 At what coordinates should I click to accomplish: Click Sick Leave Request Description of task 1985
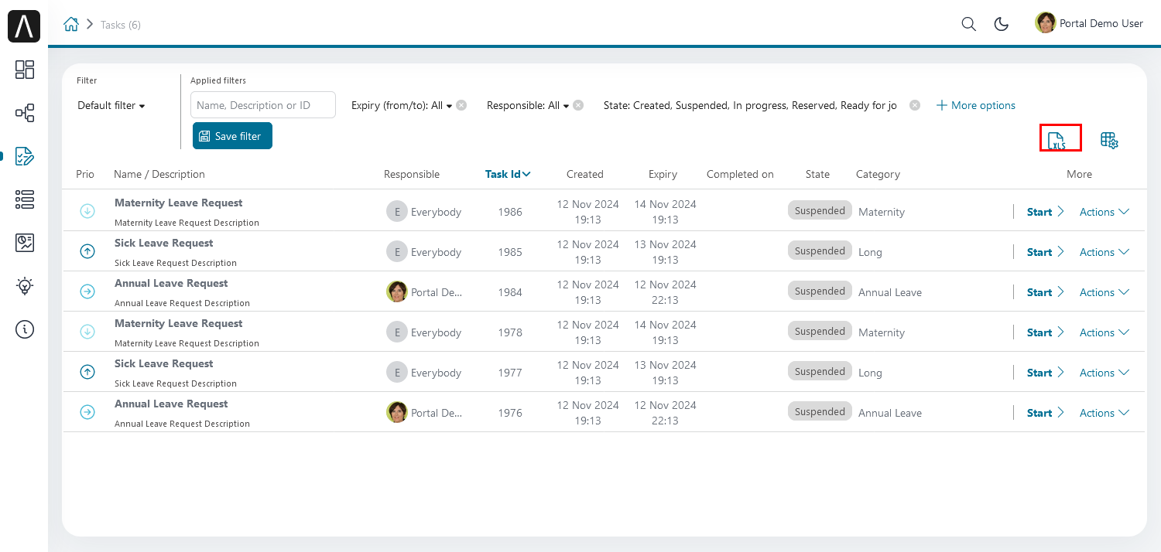[x=176, y=263]
